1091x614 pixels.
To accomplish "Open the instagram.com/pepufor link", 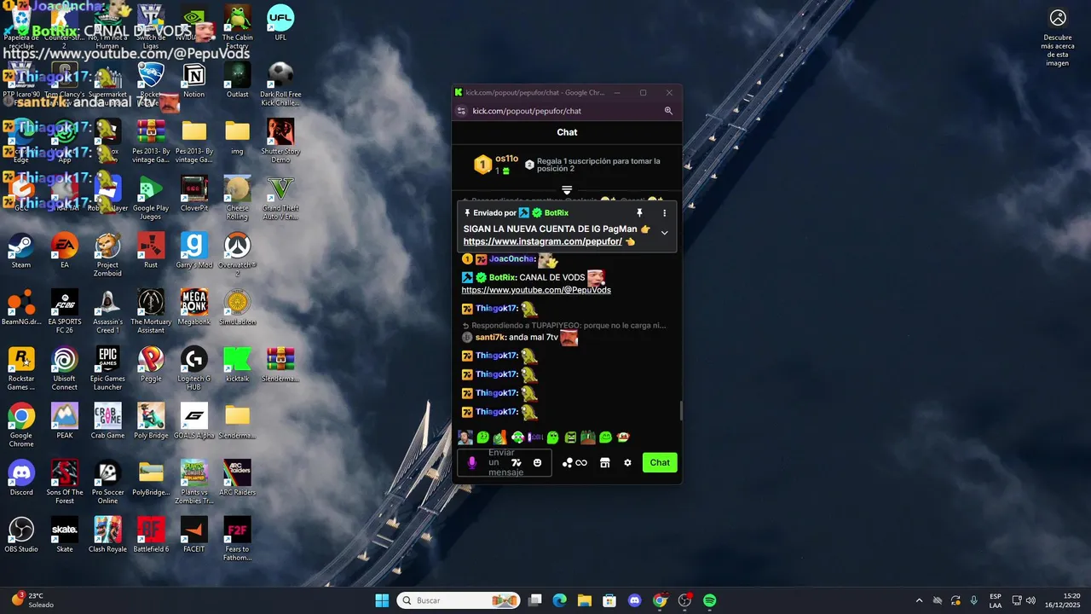I will tap(543, 241).
